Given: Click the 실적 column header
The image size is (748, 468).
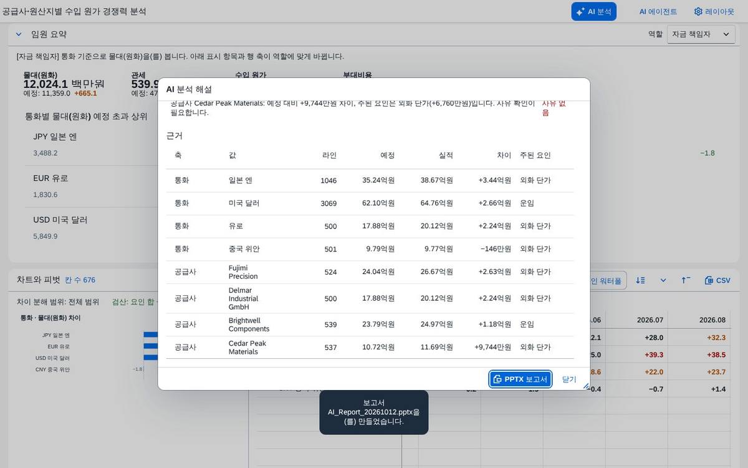Looking at the screenshot, I should click(446, 155).
